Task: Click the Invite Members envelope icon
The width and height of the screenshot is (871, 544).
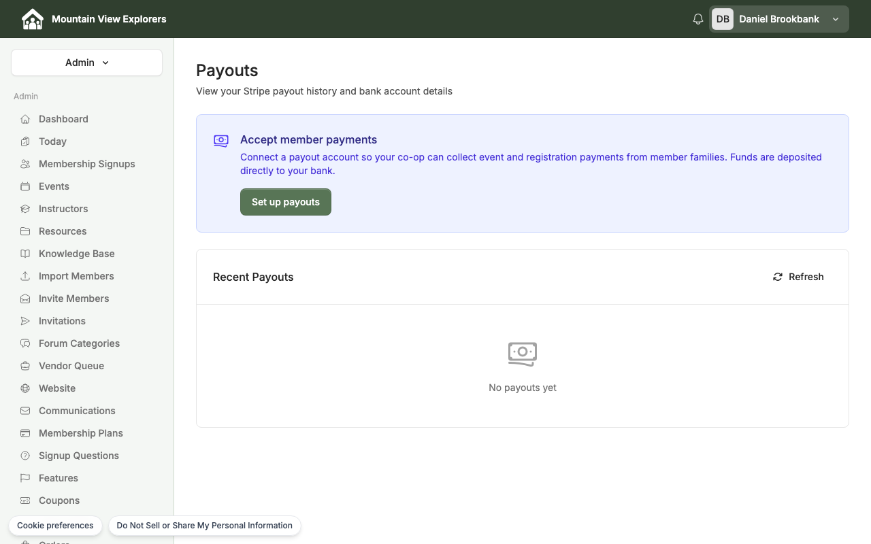Action: (25, 299)
